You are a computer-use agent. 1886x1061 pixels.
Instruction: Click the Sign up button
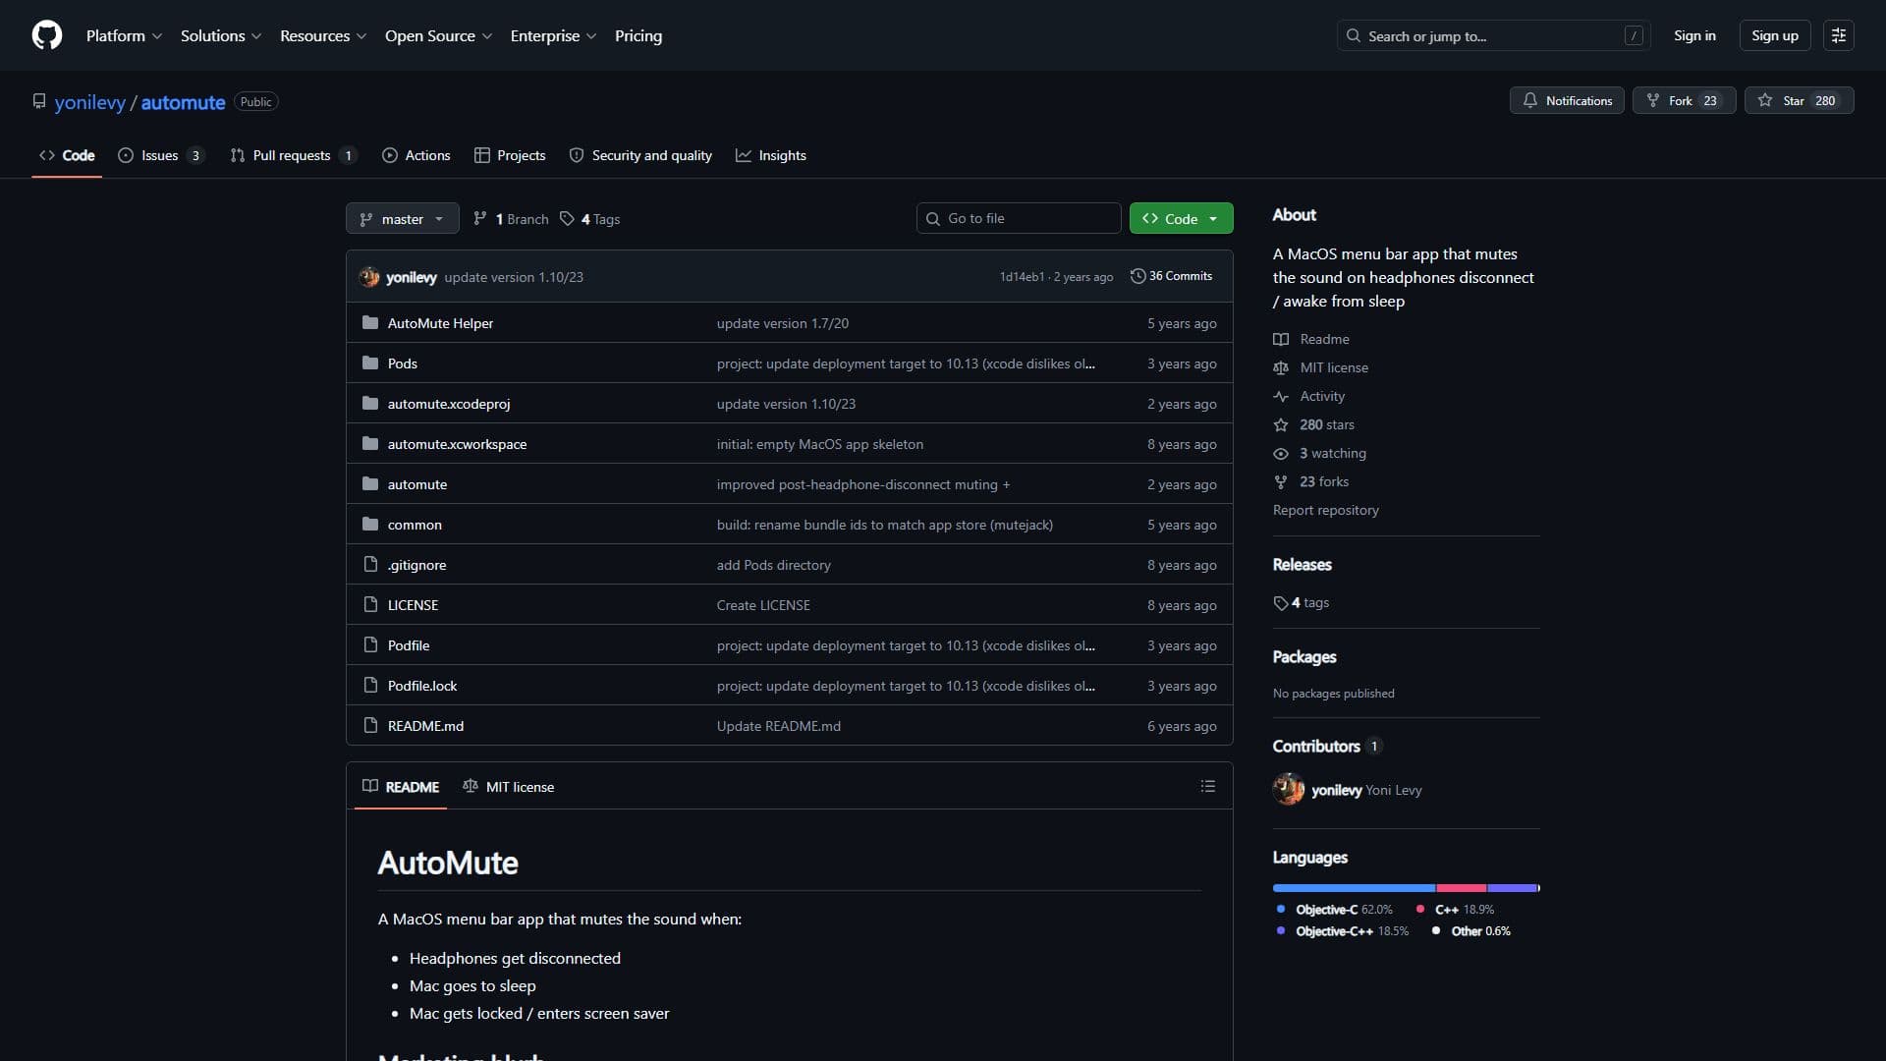coord(1774,35)
